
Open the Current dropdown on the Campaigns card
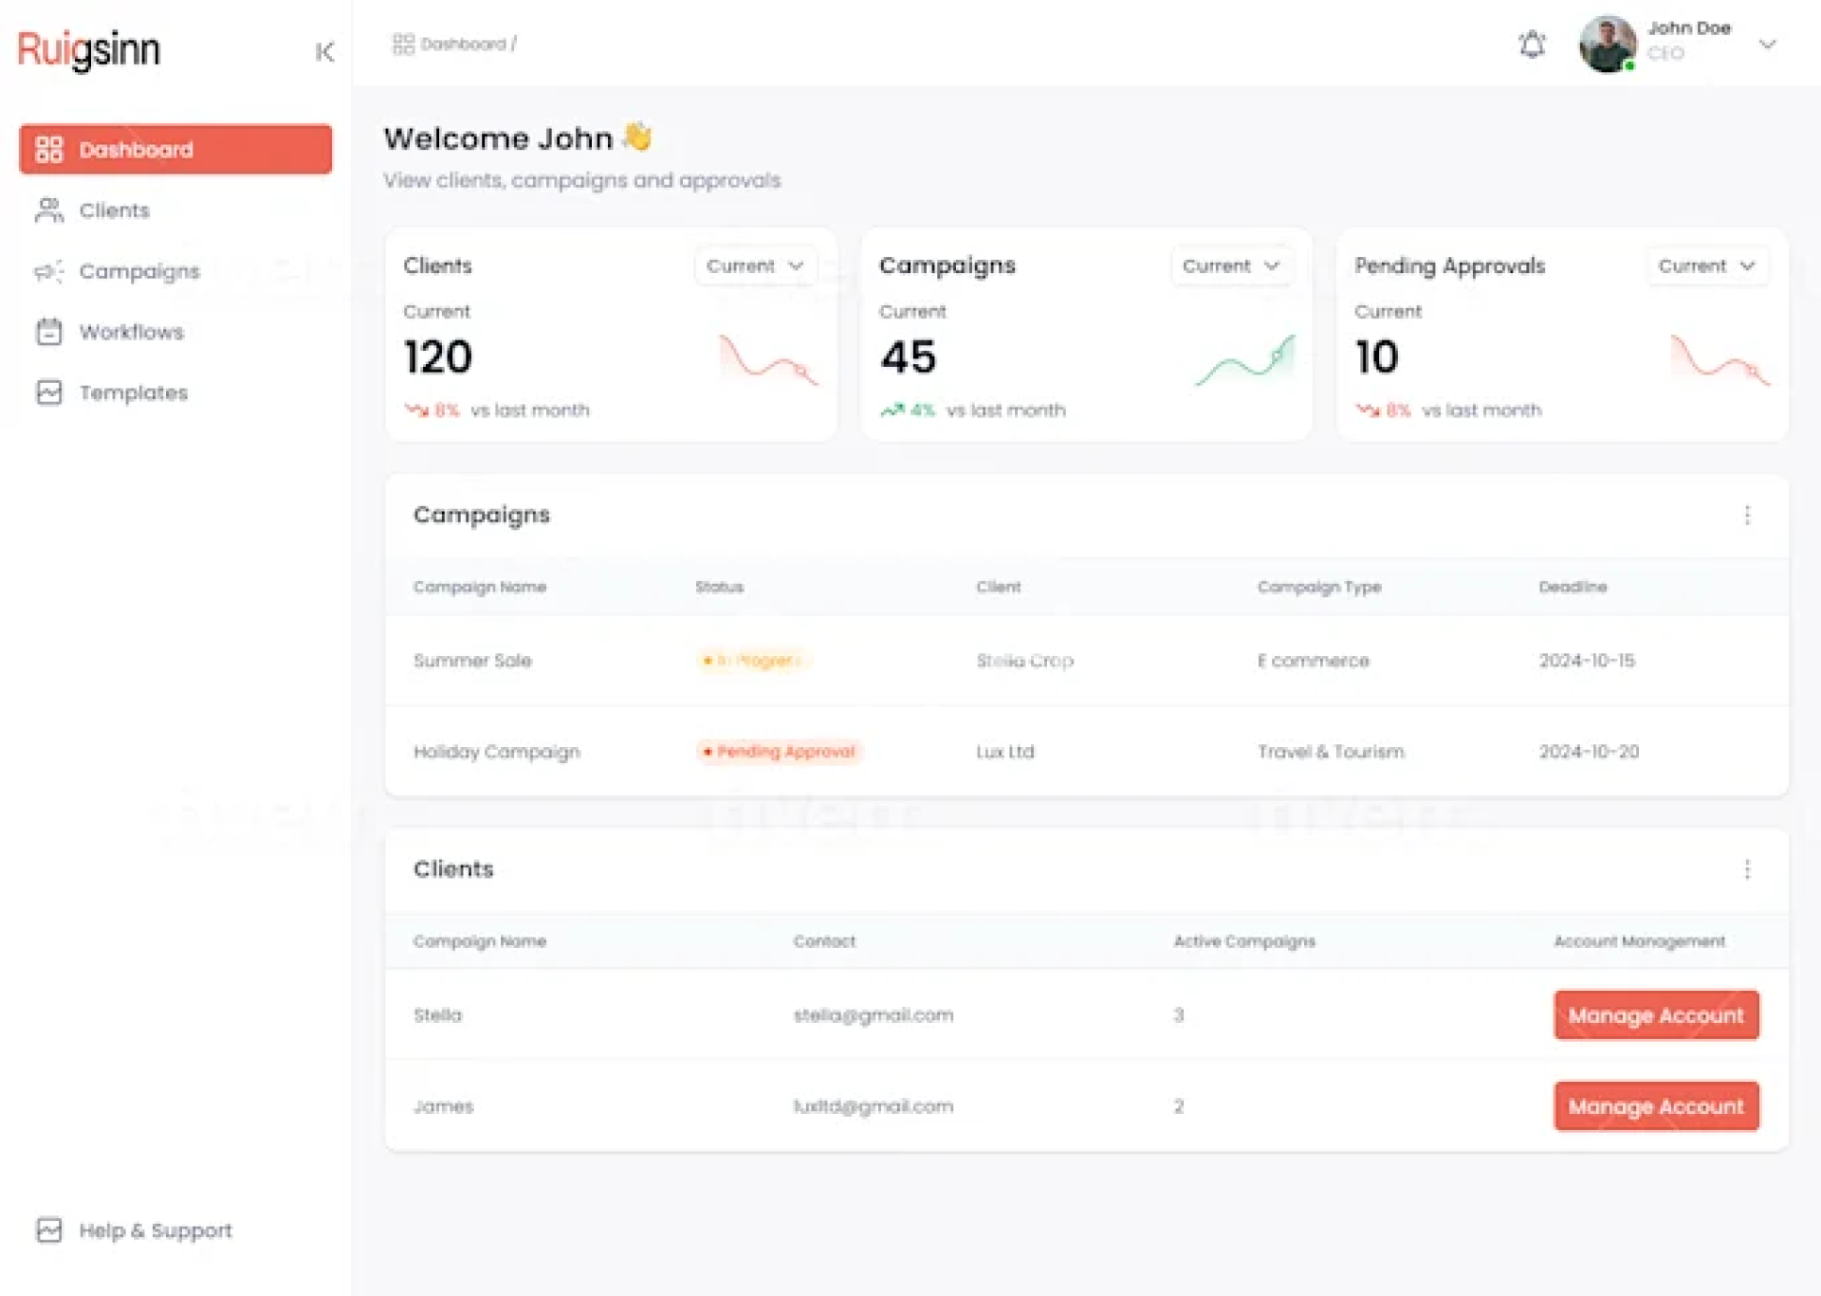(1231, 266)
